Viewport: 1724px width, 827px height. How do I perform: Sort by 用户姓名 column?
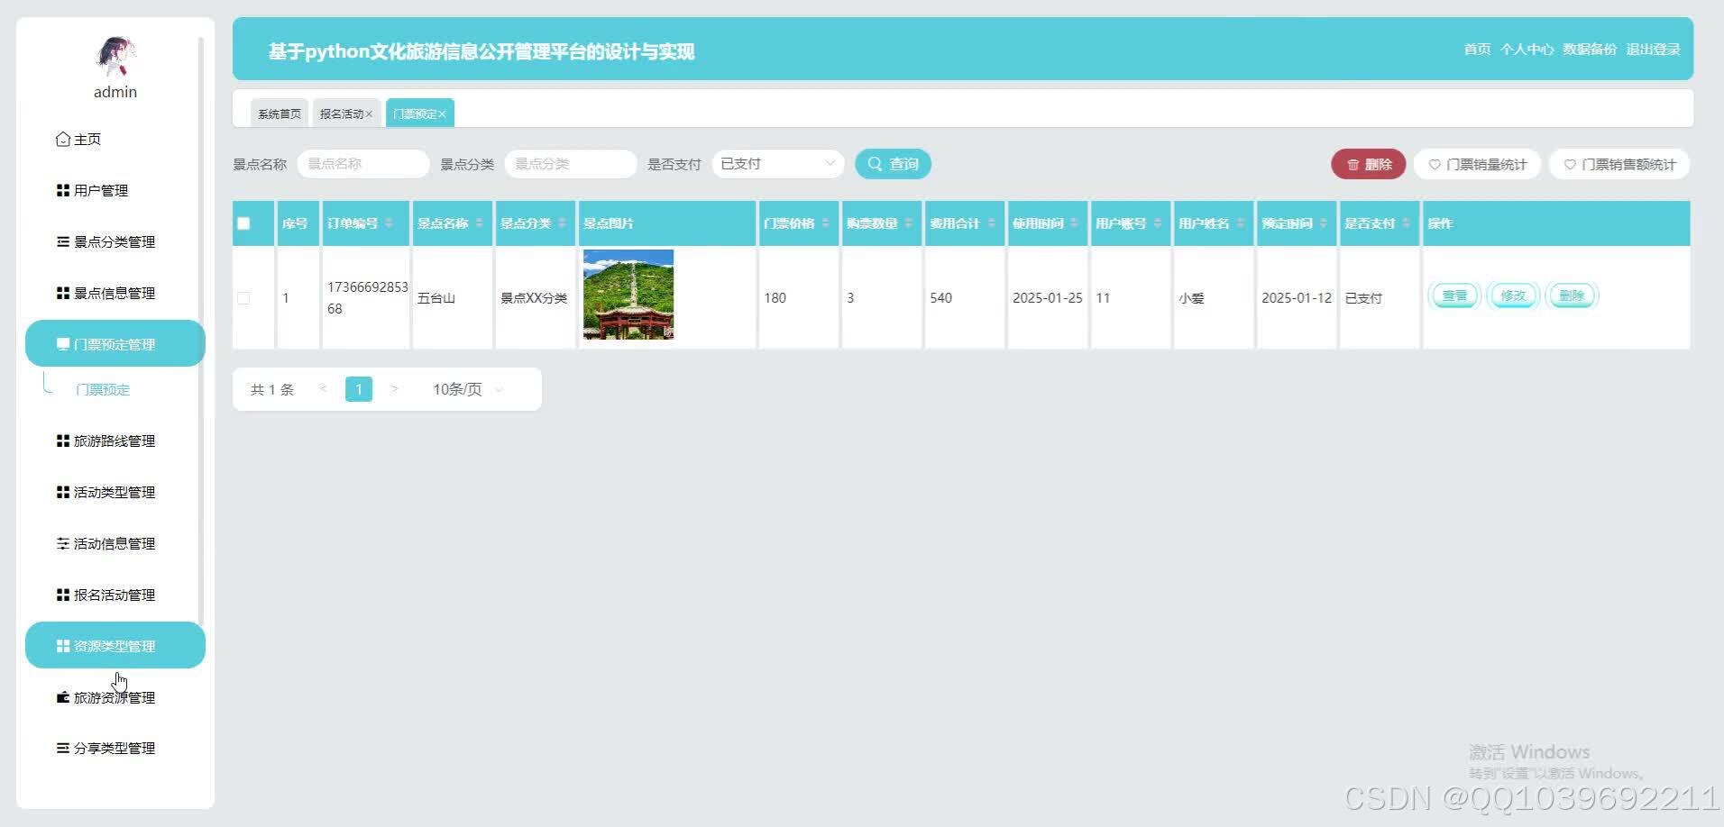tap(1240, 223)
